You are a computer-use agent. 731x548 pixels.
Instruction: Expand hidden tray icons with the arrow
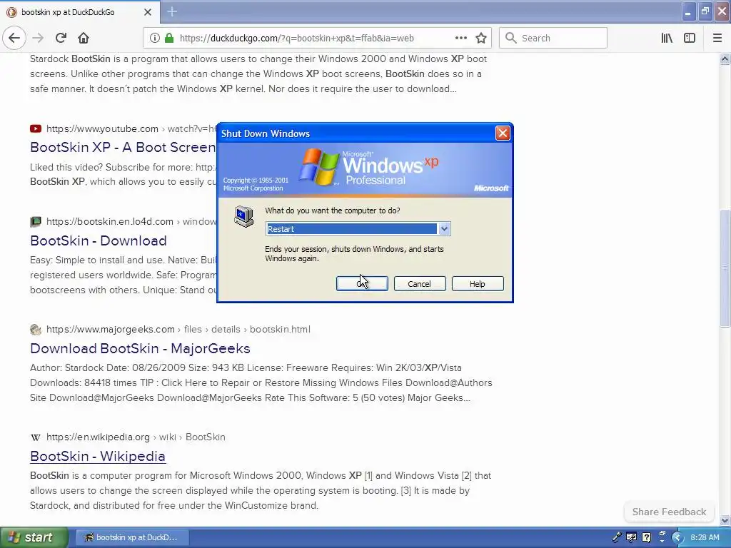pos(677,537)
